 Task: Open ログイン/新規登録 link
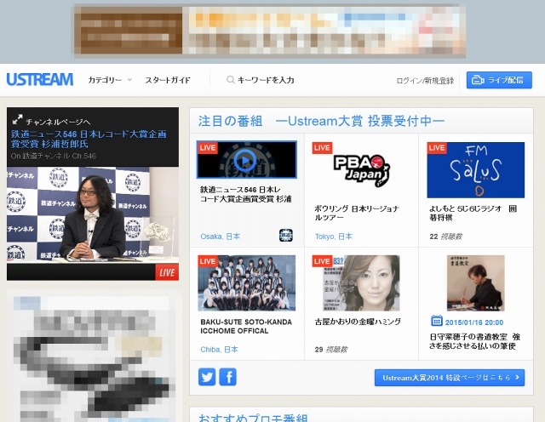[x=425, y=81]
